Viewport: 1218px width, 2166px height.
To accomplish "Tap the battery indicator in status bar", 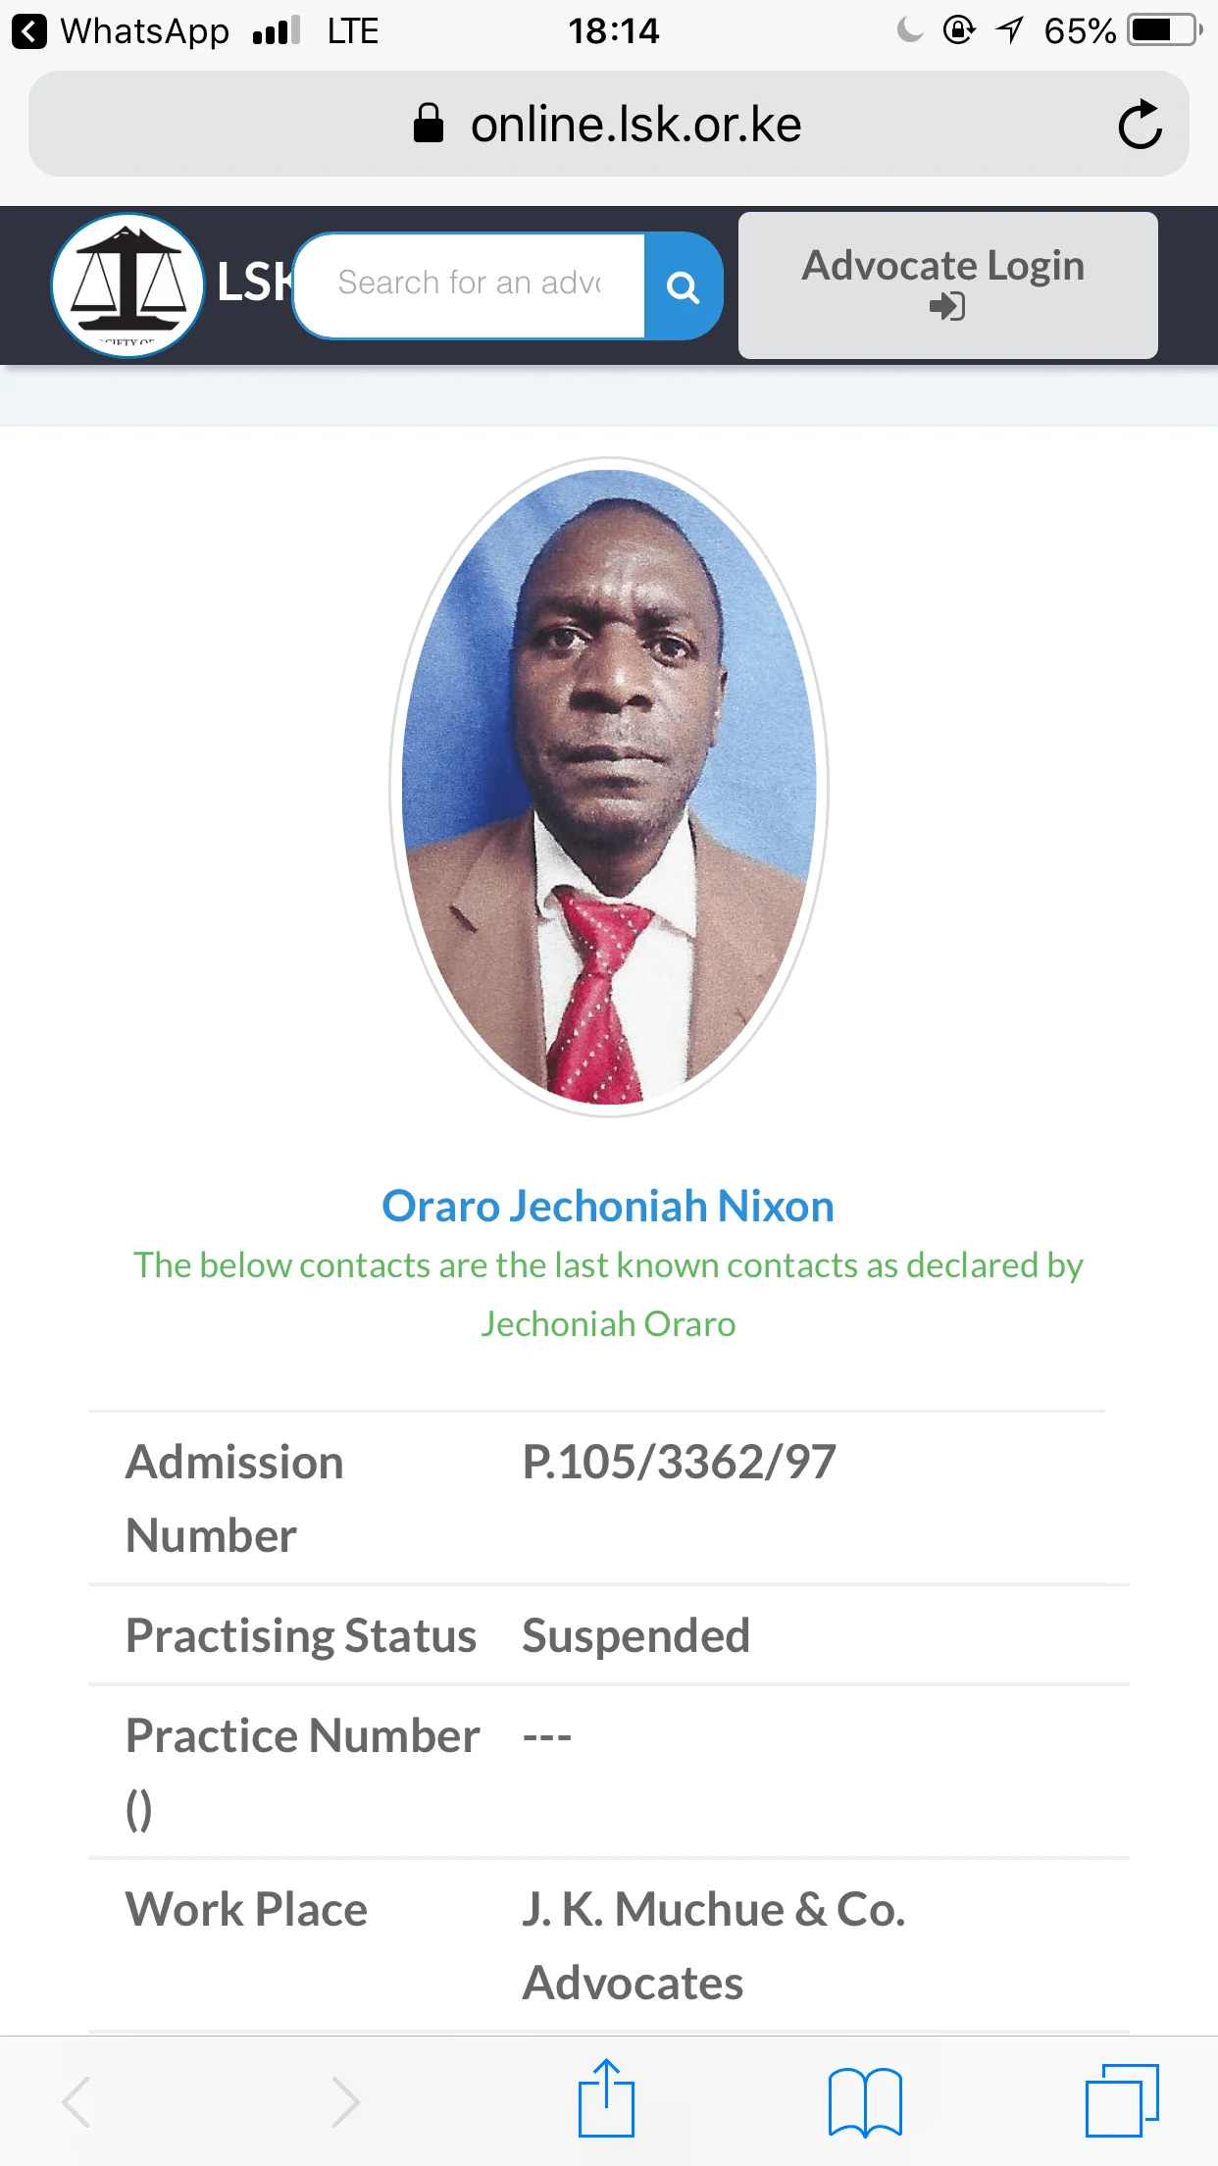I will pos(1163,31).
